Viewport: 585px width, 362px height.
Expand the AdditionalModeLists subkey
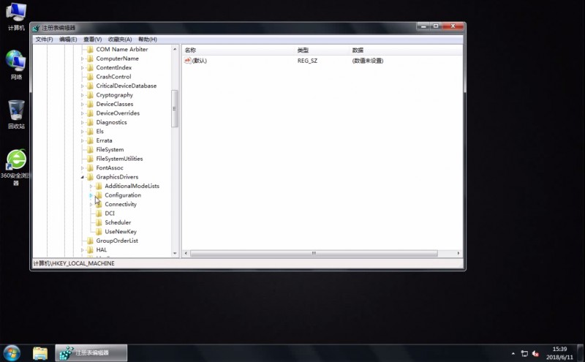pyautogui.click(x=91, y=186)
